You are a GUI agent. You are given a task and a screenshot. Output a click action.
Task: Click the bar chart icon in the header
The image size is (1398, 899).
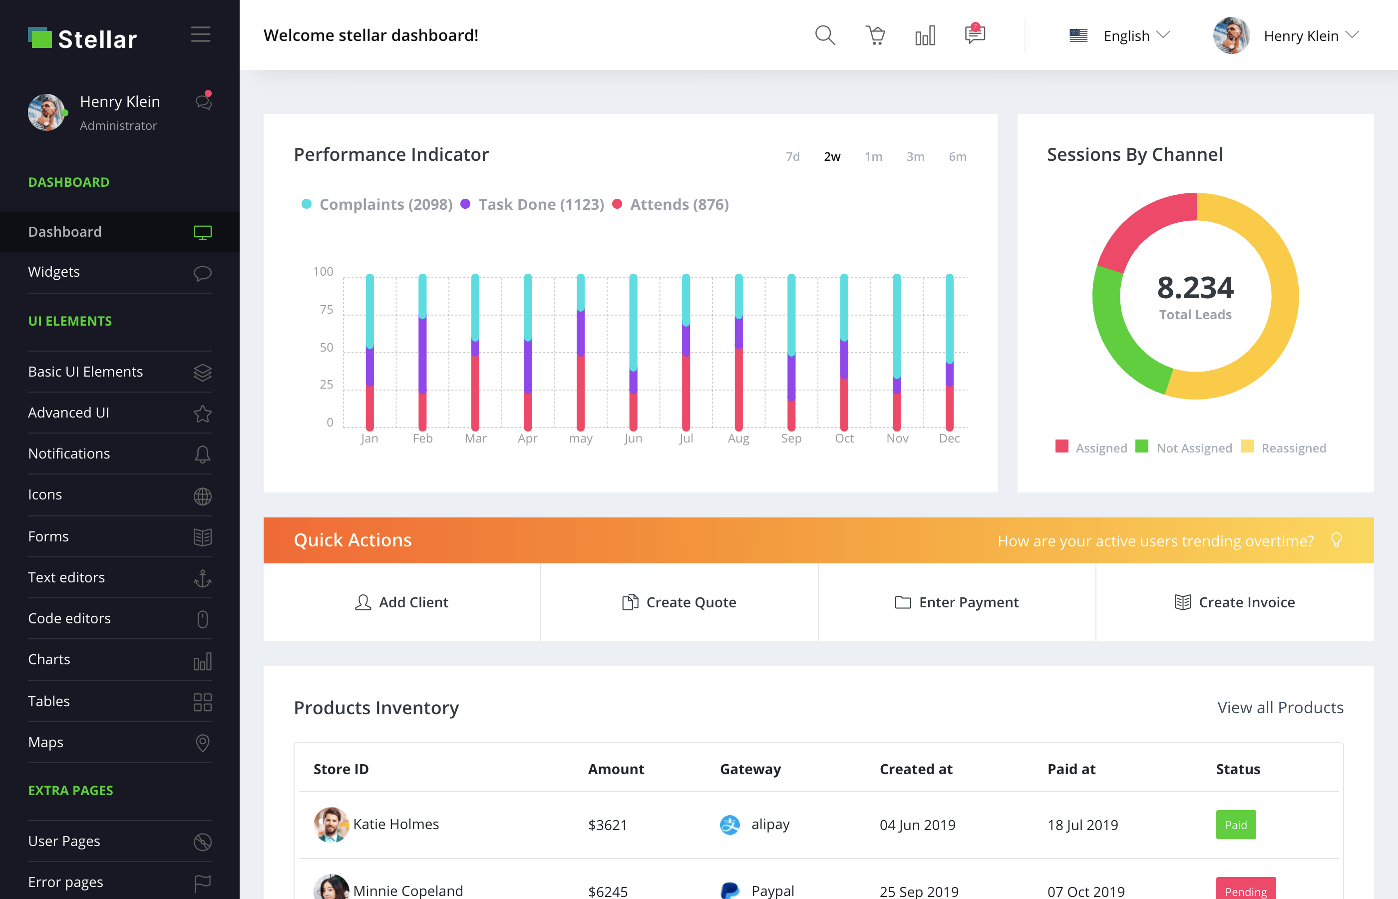click(x=925, y=35)
